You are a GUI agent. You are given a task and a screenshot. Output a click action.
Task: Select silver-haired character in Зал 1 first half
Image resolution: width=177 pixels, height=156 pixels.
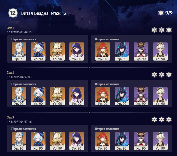pyautogui.click(x=19, y=51)
